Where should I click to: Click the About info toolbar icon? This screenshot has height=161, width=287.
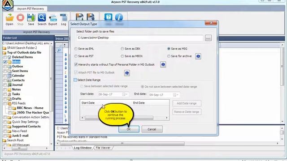click(119, 17)
